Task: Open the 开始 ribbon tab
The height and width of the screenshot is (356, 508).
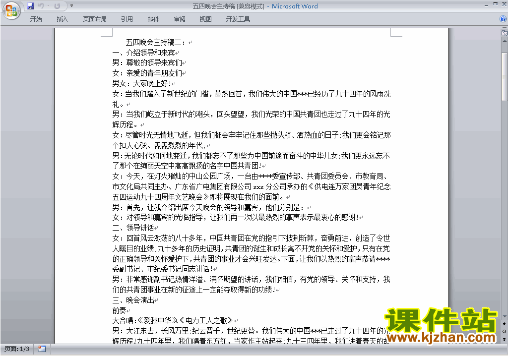Action: pyautogui.click(x=36, y=19)
